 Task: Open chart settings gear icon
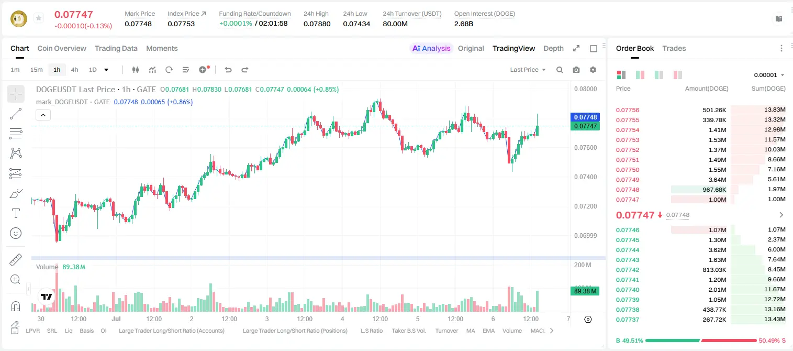coord(593,70)
